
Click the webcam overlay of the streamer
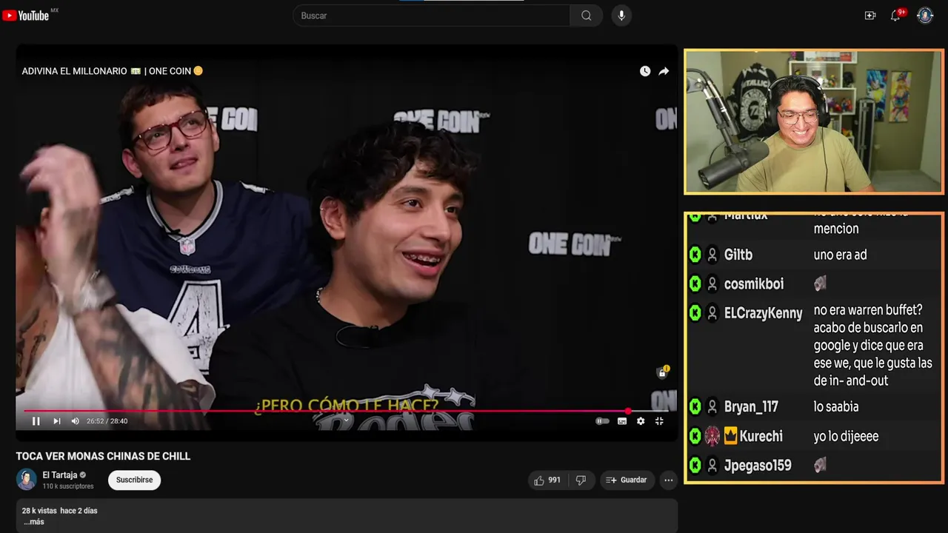[814, 122]
